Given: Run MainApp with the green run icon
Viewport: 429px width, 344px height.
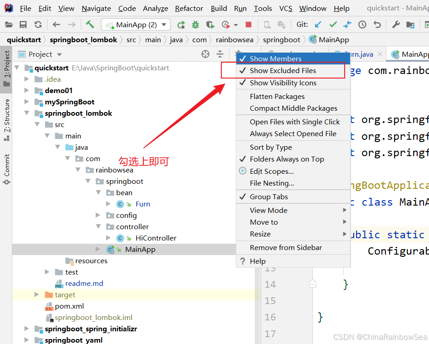Looking at the screenshot, I should 181,25.
